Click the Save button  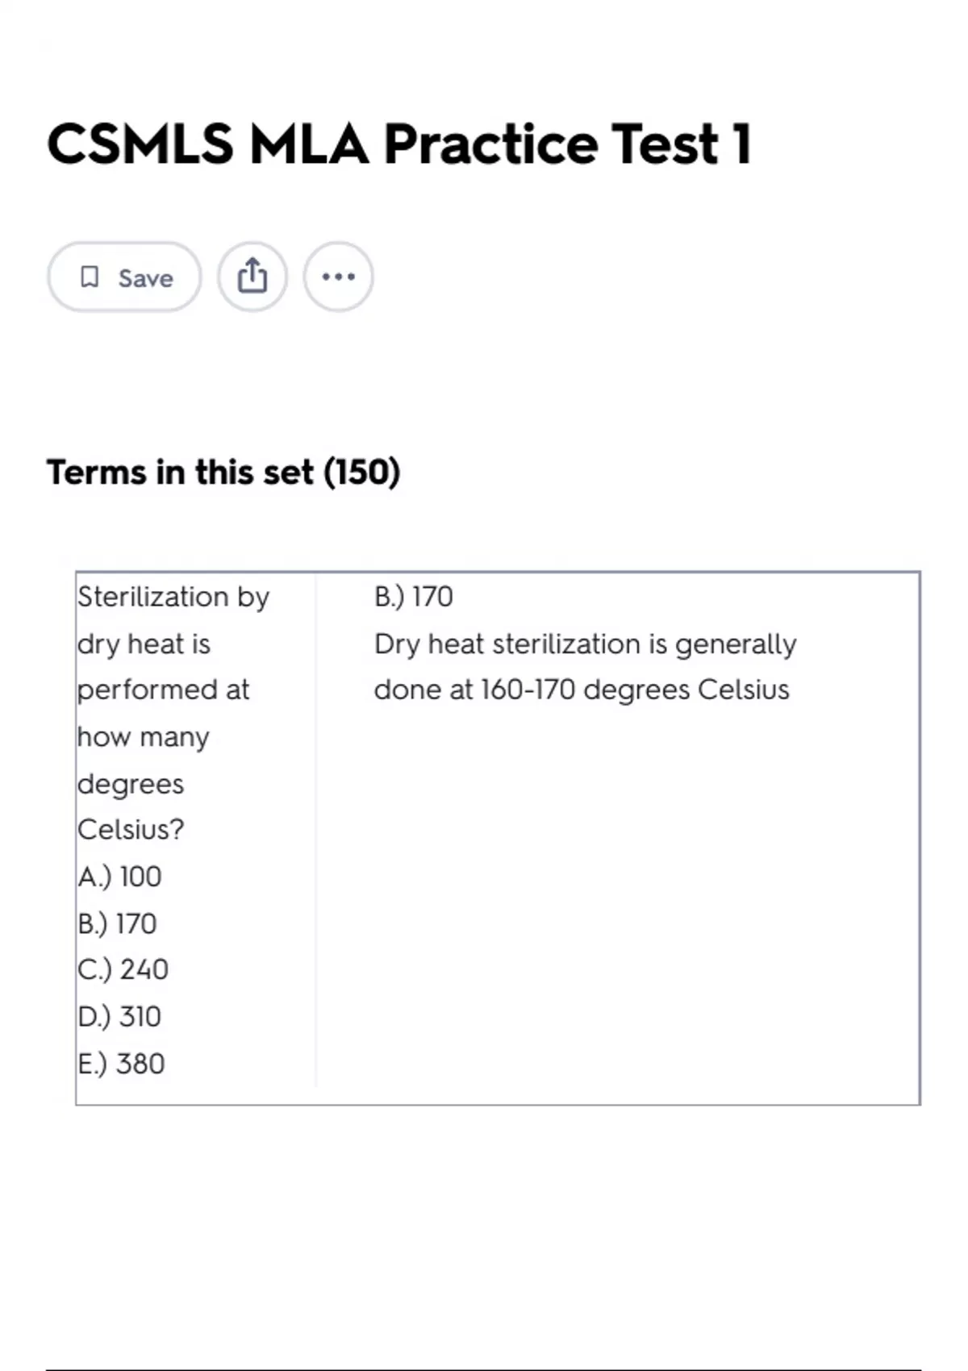(124, 277)
